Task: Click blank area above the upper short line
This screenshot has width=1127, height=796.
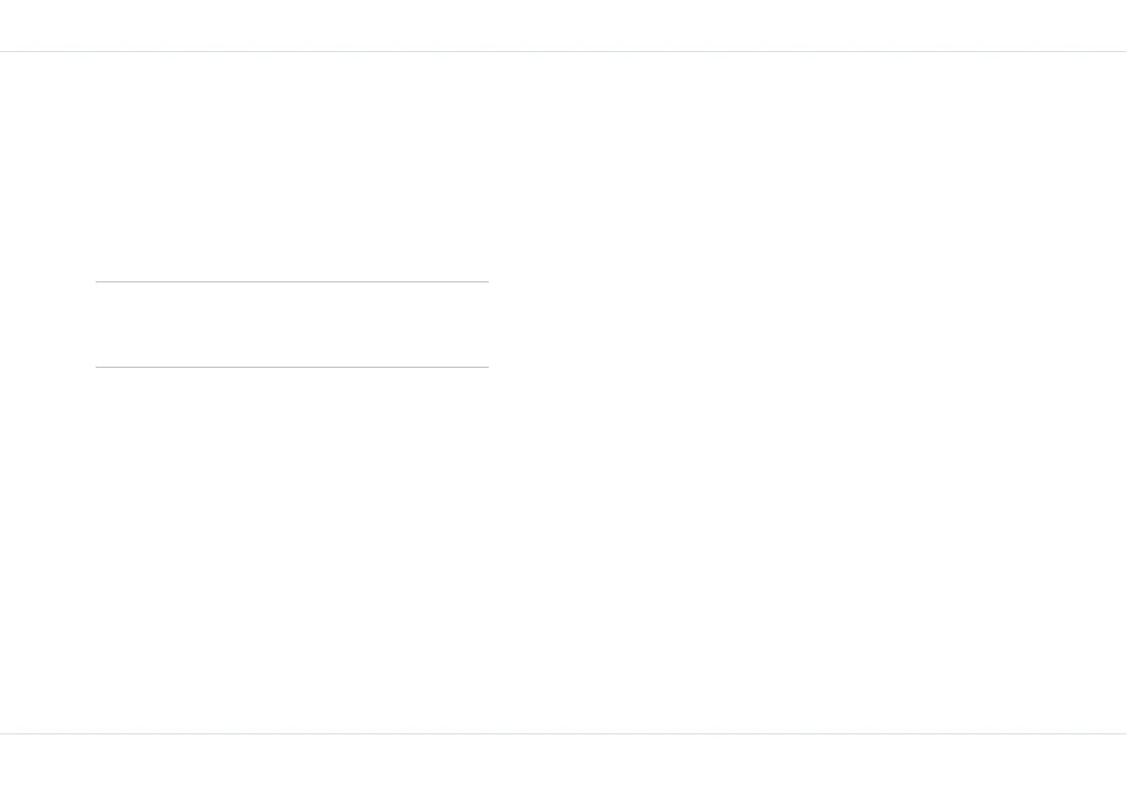Action: pos(292,167)
